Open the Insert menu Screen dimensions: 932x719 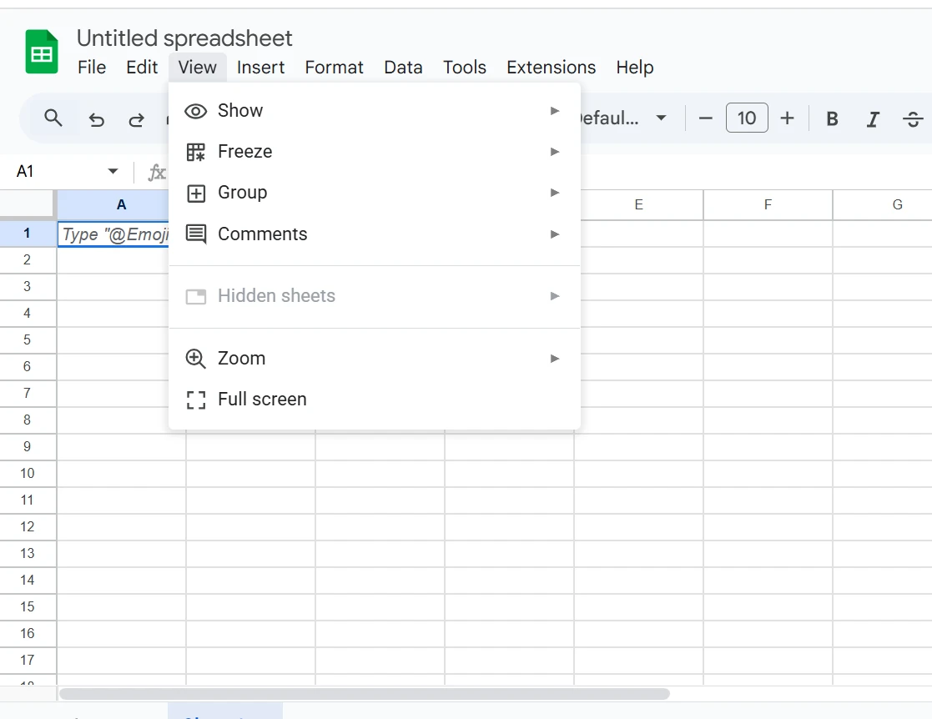click(x=260, y=68)
